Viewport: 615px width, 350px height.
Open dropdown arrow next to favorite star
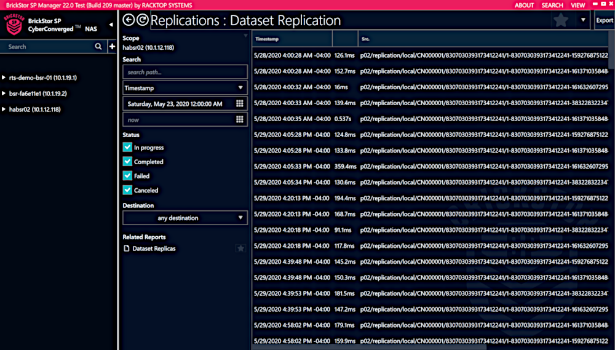click(x=583, y=20)
